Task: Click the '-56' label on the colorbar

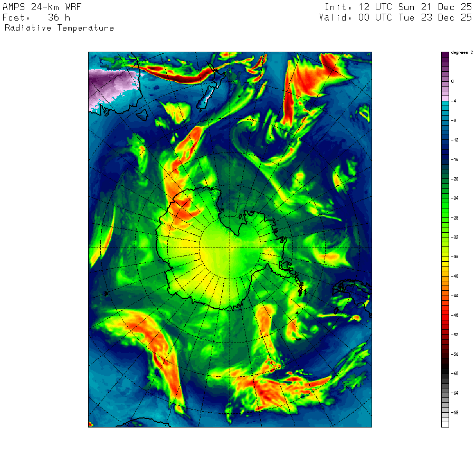Action: pos(454,354)
